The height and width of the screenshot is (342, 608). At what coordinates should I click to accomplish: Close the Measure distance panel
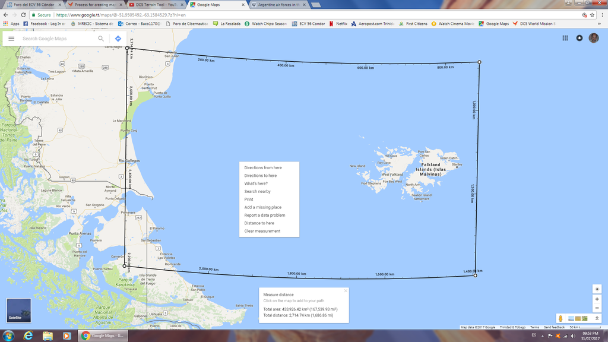click(345, 290)
